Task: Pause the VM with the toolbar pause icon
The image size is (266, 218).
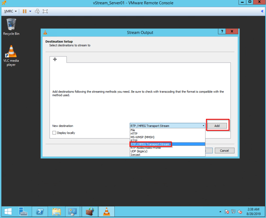Action: pyautogui.click(x=24, y=11)
